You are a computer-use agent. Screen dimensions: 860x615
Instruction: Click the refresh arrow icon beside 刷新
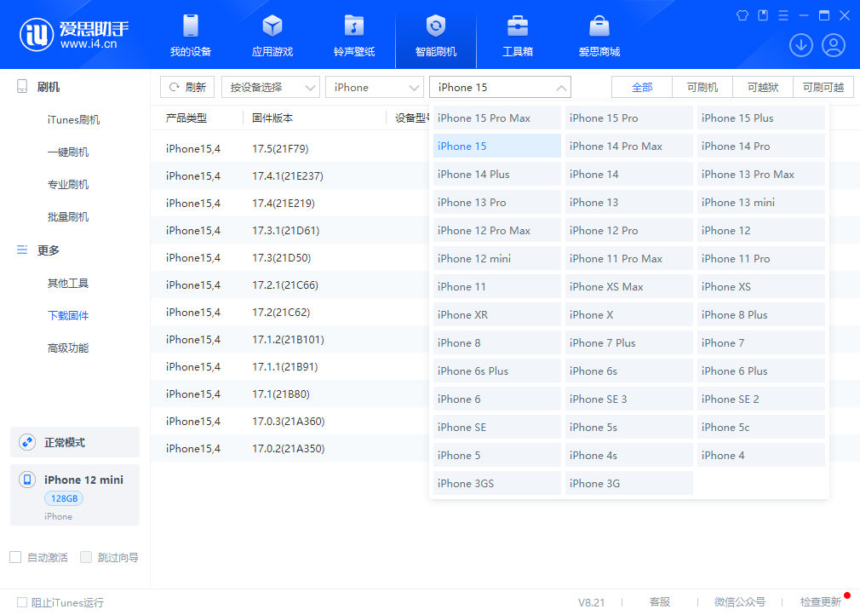click(175, 87)
